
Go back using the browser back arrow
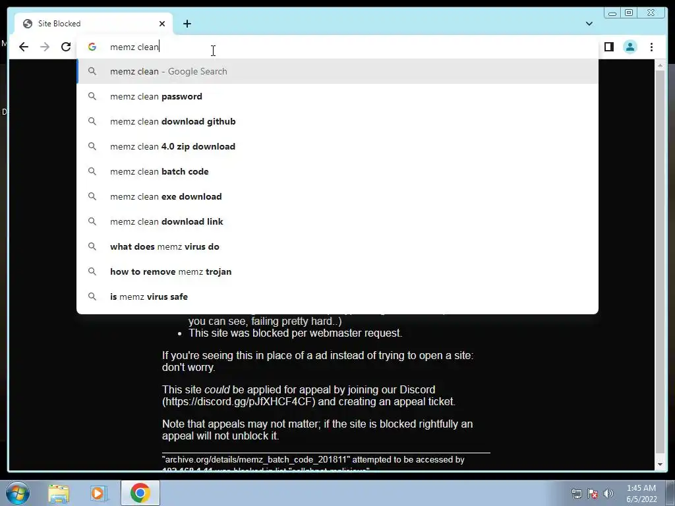click(x=24, y=47)
